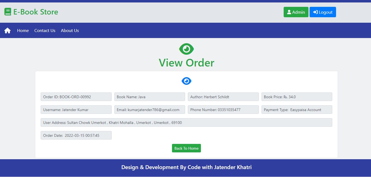Click the white home icon in navbar
Screen dimensions: 371x177
7,30
